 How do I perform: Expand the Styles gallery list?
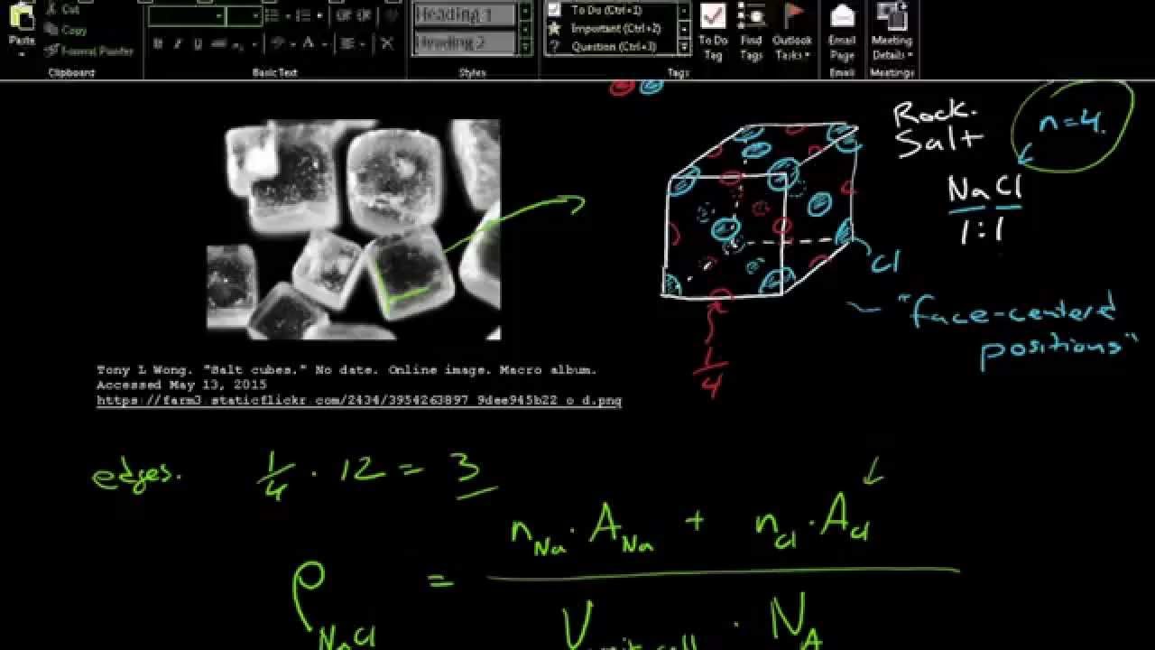point(525,47)
